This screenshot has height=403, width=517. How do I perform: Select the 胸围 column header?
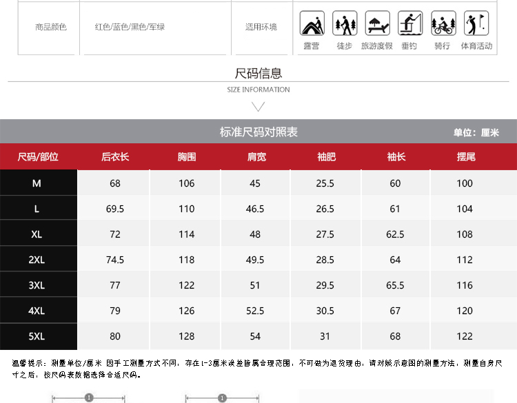click(186, 157)
